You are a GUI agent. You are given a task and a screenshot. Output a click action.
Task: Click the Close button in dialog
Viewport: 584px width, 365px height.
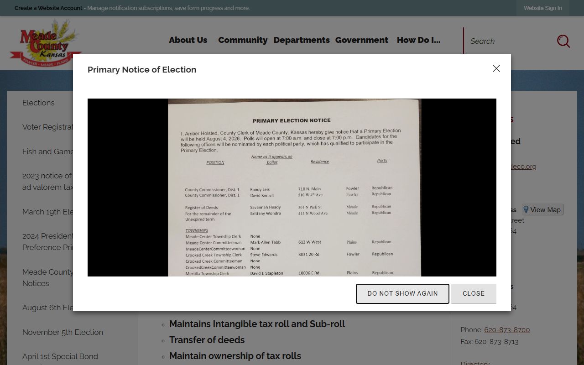pyautogui.click(x=474, y=293)
